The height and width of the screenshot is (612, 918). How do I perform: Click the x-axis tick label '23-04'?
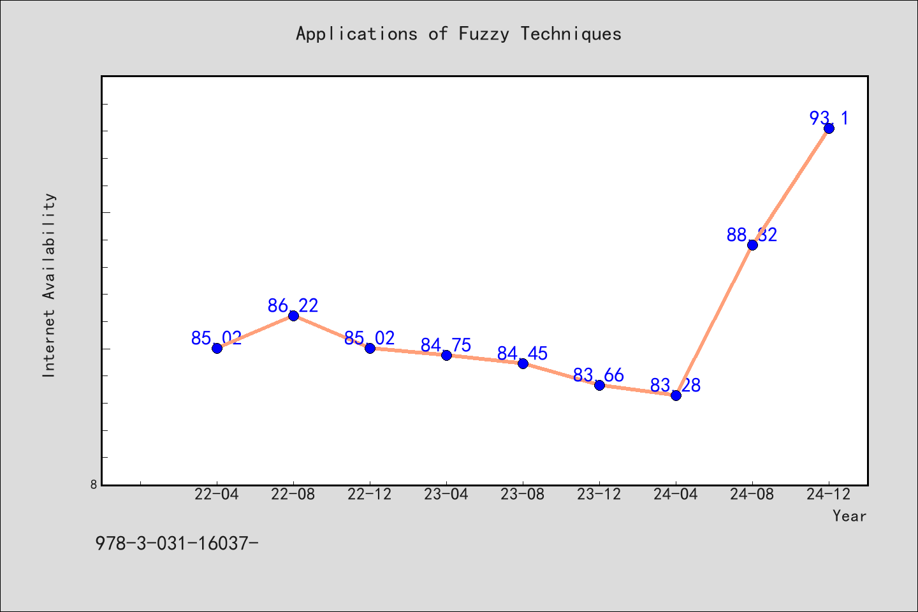pyautogui.click(x=446, y=494)
